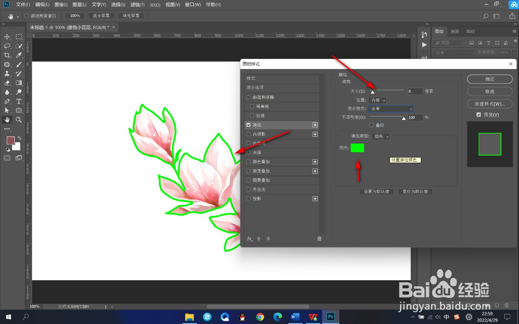Select the Clone Stamp tool
Image resolution: width=519 pixels, height=324 pixels.
(x=7, y=74)
